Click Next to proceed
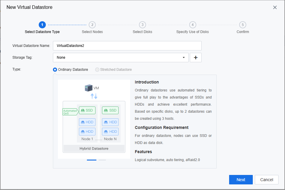The width and height of the screenshot is (285, 190). tap(241, 180)
